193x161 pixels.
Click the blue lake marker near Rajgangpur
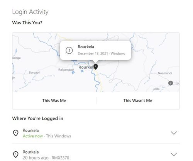pos(73,73)
